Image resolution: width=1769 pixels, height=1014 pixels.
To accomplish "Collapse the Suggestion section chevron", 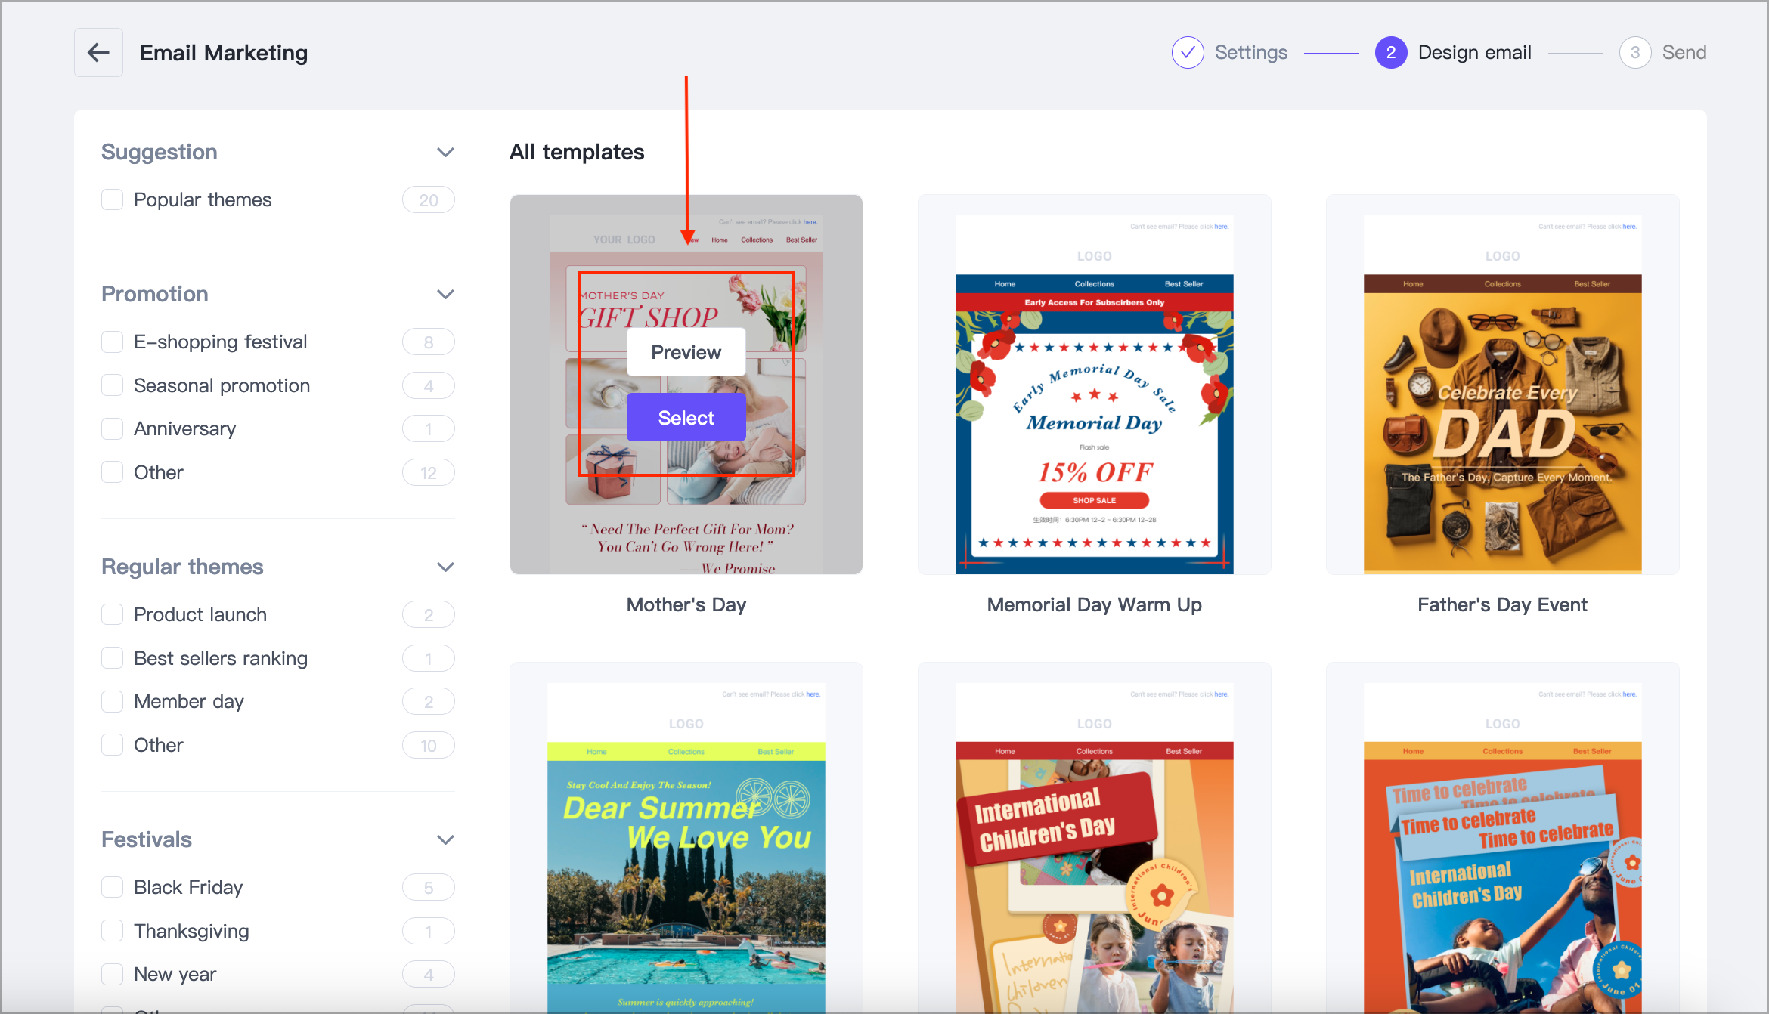I will tap(445, 152).
